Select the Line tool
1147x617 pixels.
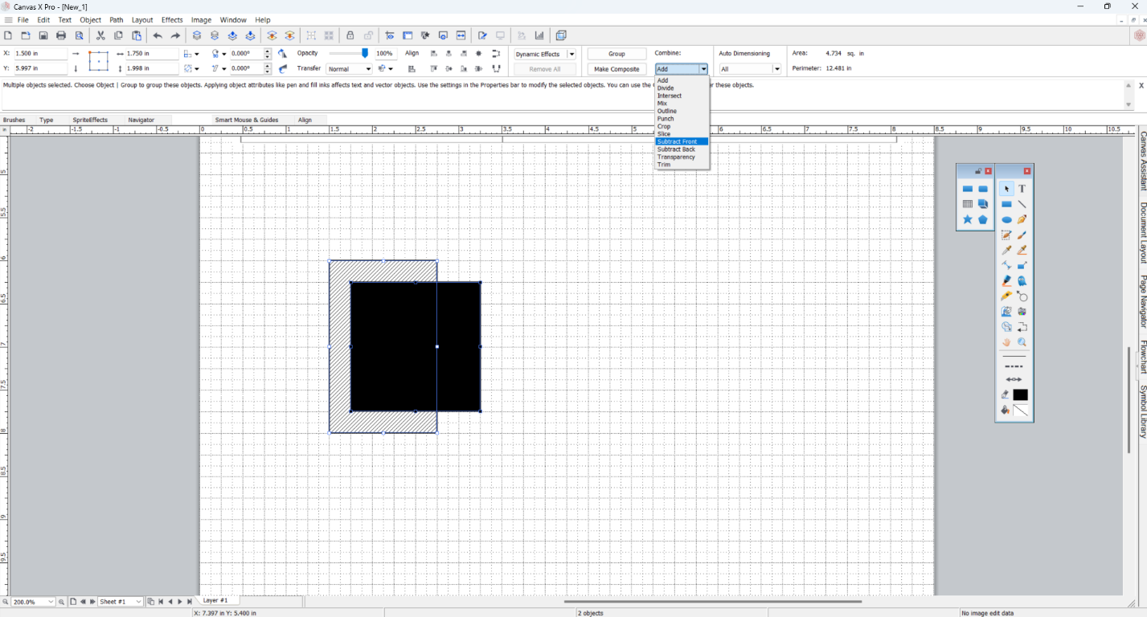[1022, 204]
